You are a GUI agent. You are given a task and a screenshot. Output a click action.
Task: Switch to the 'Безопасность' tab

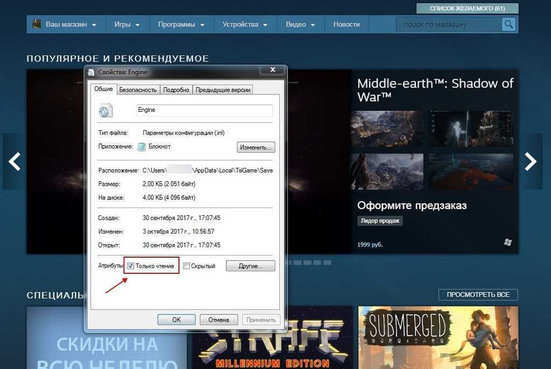[138, 90]
